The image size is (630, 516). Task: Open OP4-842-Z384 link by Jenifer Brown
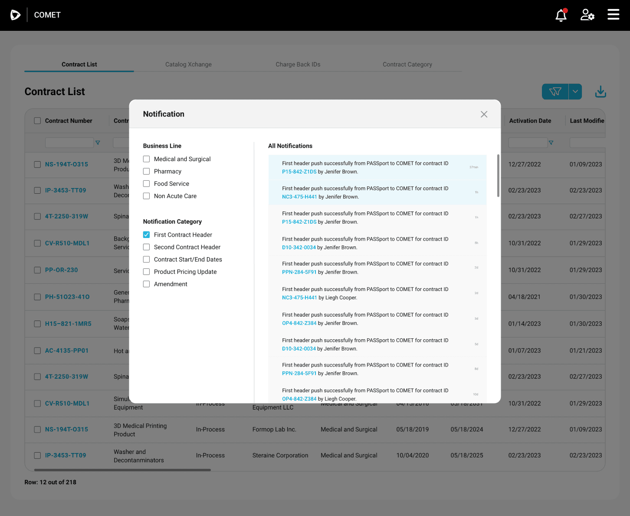(x=299, y=323)
